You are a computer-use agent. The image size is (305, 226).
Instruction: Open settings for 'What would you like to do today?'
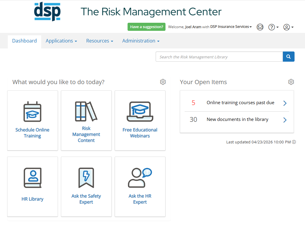(x=163, y=82)
